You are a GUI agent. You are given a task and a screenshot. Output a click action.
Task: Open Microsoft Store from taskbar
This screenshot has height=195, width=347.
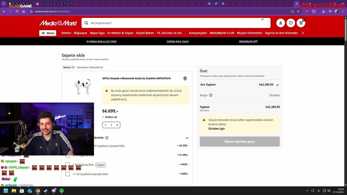pos(22,191)
